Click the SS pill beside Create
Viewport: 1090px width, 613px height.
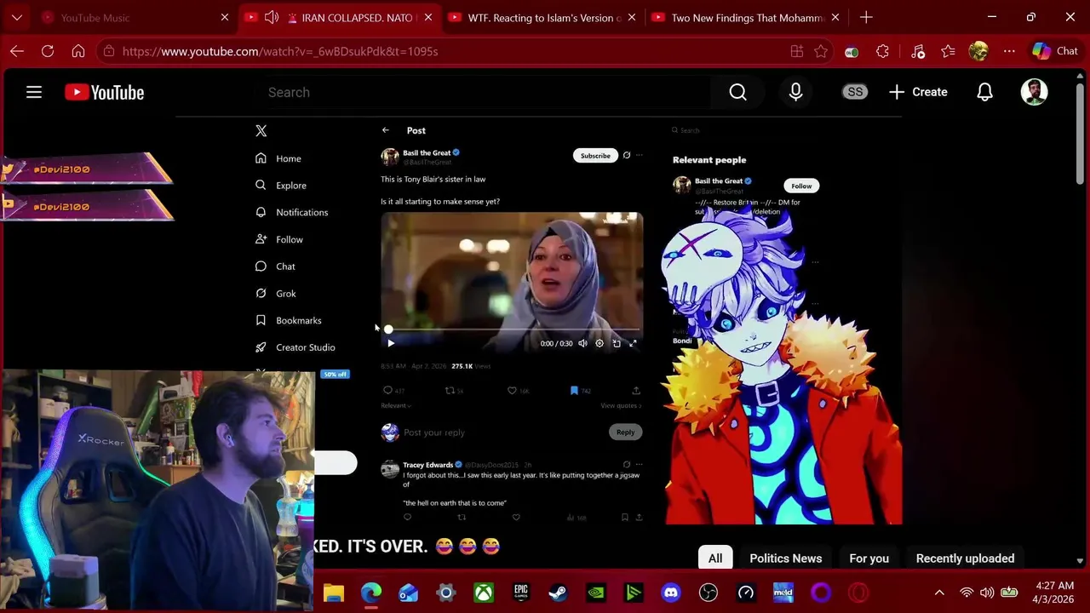[855, 92]
